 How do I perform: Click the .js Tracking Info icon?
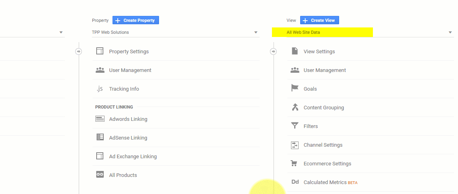pos(100,89)
